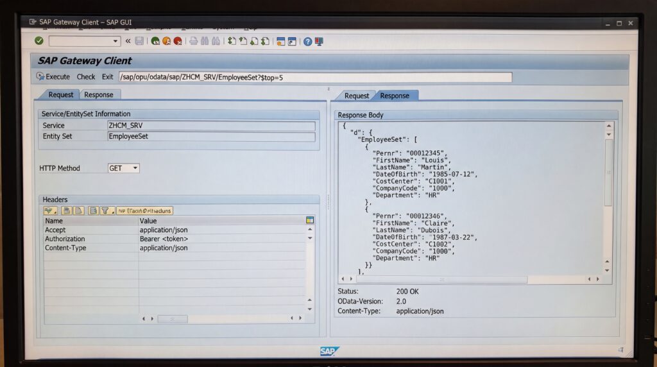Open Request tab above Service/EntitySet Information
Viewport: 657px width, 367px height.
pos(60,95)
